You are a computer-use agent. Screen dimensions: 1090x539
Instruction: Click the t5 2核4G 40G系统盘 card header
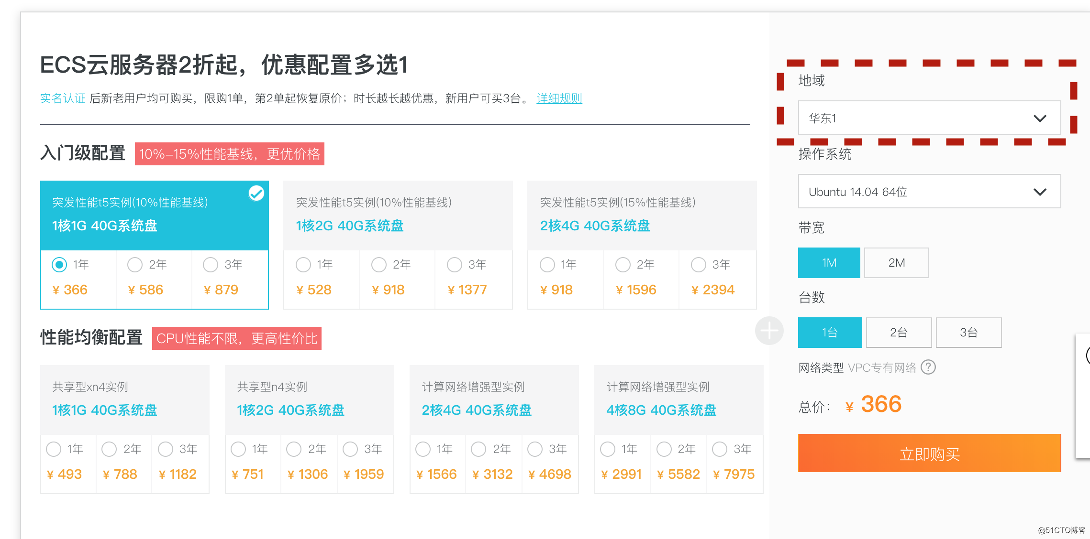pos(642,215)
